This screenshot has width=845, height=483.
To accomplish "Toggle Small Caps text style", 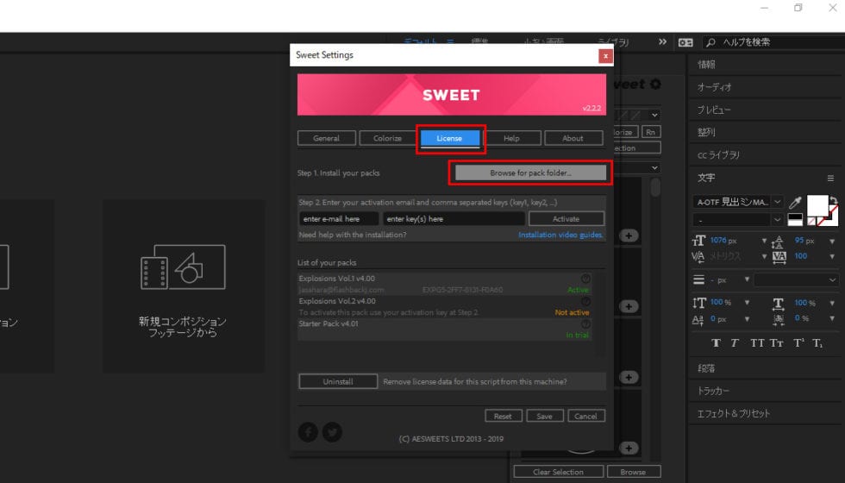I will point(777,343).
